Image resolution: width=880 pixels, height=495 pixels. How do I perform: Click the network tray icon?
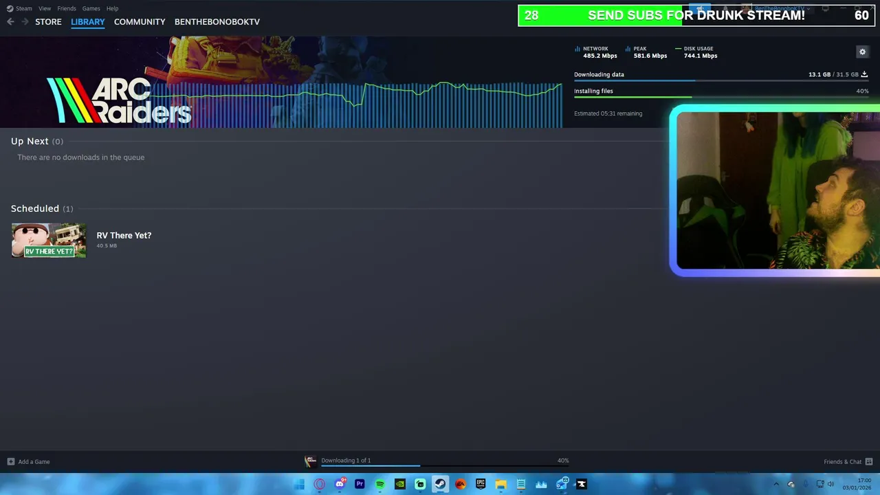(x=819, y=484)
